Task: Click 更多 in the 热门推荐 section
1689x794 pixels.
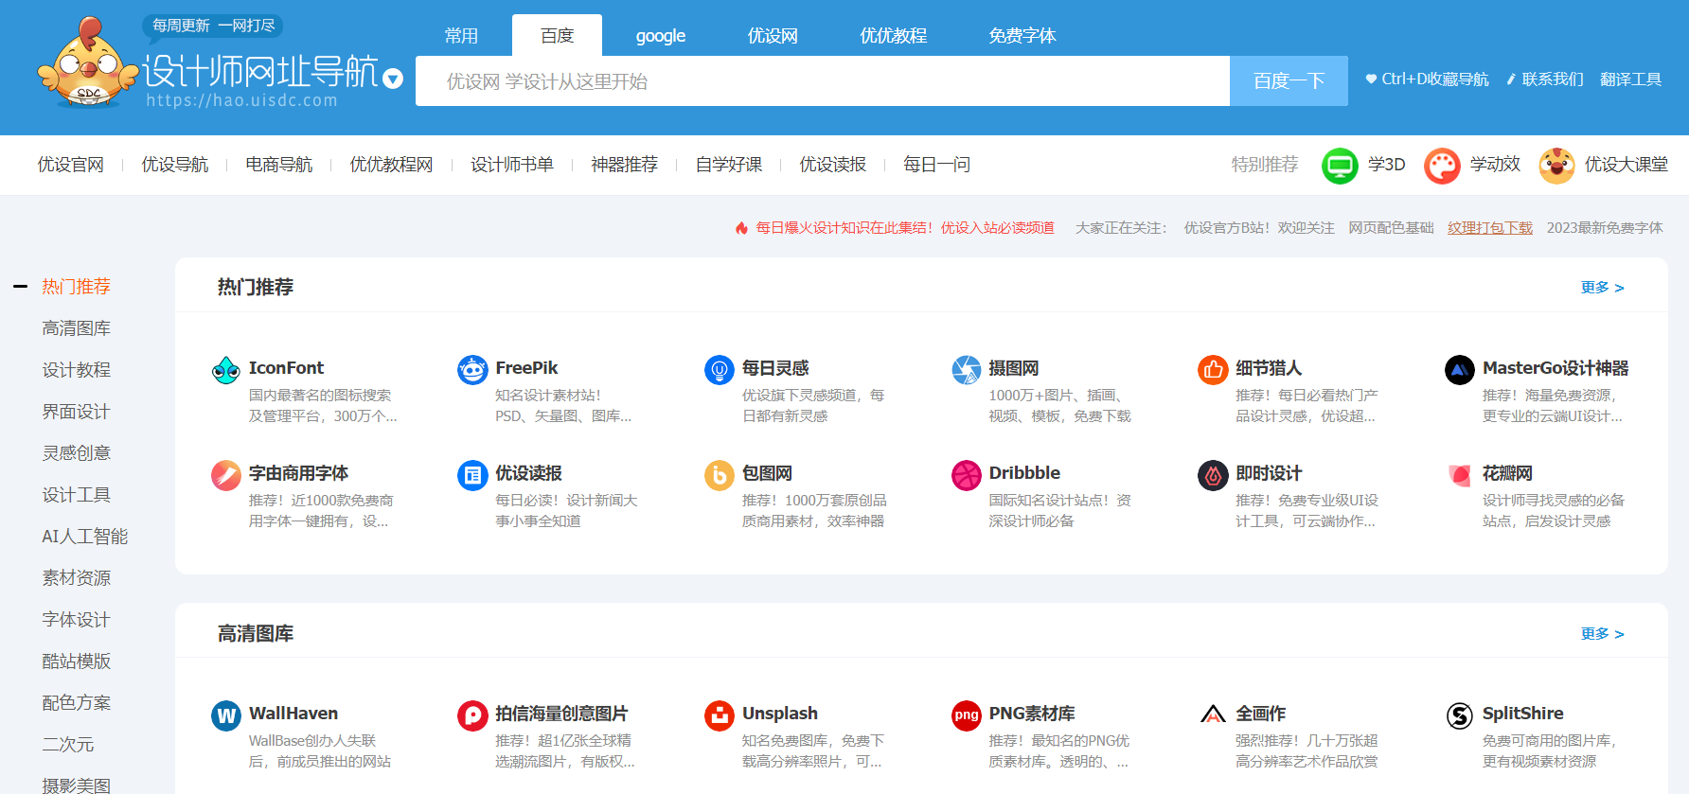Action: (1602, 288)
